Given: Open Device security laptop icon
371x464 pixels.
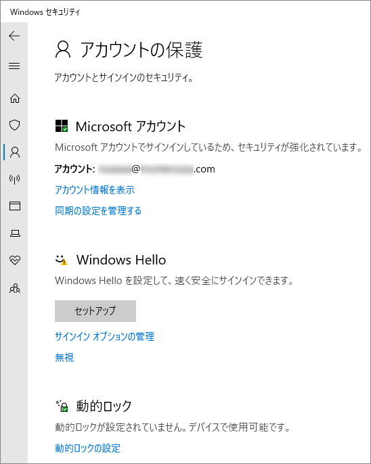Looking at the screenshot, I should (x=15, y=233).
